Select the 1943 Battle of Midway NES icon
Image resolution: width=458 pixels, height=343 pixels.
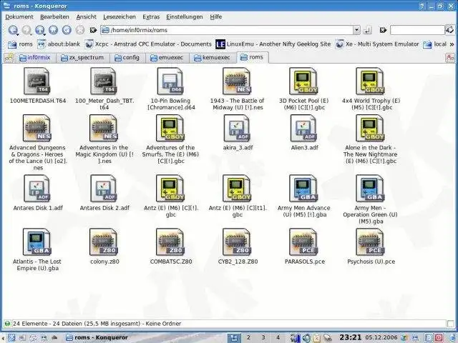coord(237,81)
